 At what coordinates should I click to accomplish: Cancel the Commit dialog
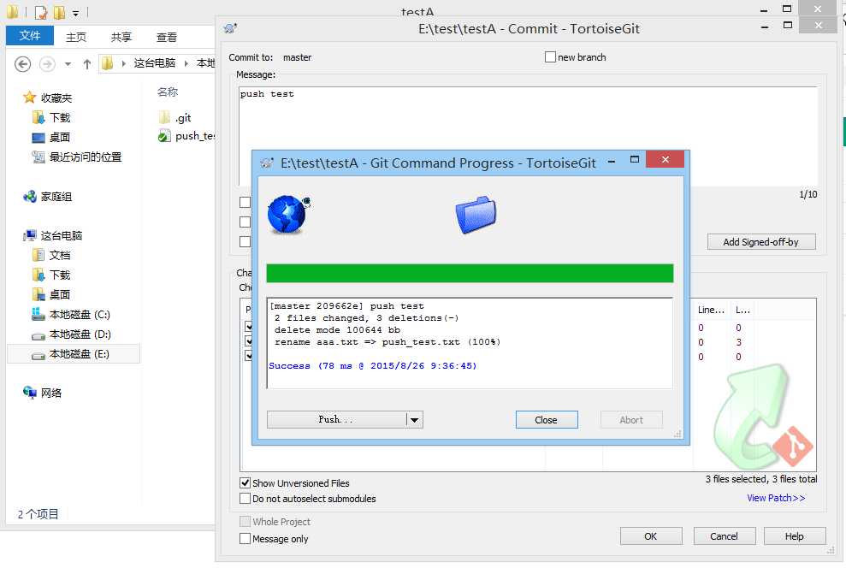tap(724, 536)
